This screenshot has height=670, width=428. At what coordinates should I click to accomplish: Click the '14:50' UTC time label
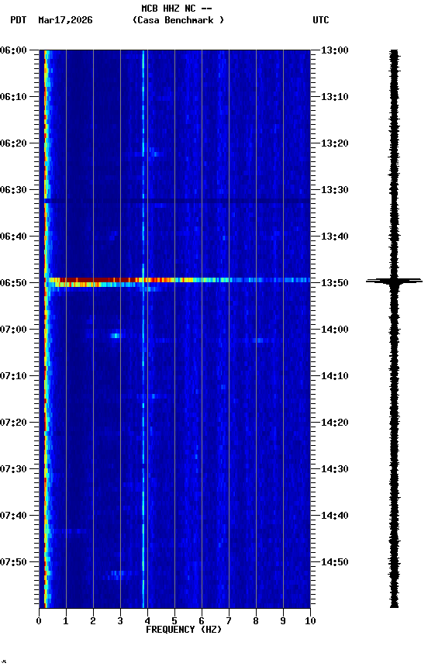335,562
